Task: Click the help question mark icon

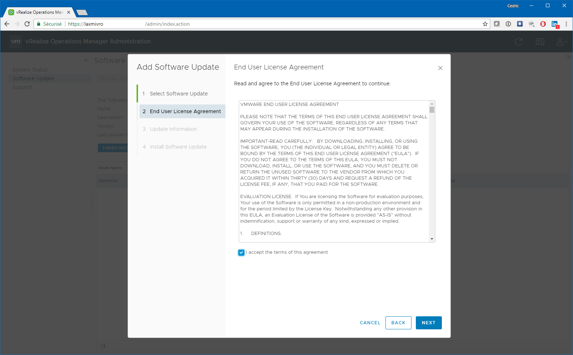Action: point(568,57)
